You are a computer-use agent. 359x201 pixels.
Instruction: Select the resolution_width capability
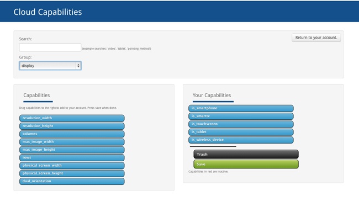[x=72, y=118]
